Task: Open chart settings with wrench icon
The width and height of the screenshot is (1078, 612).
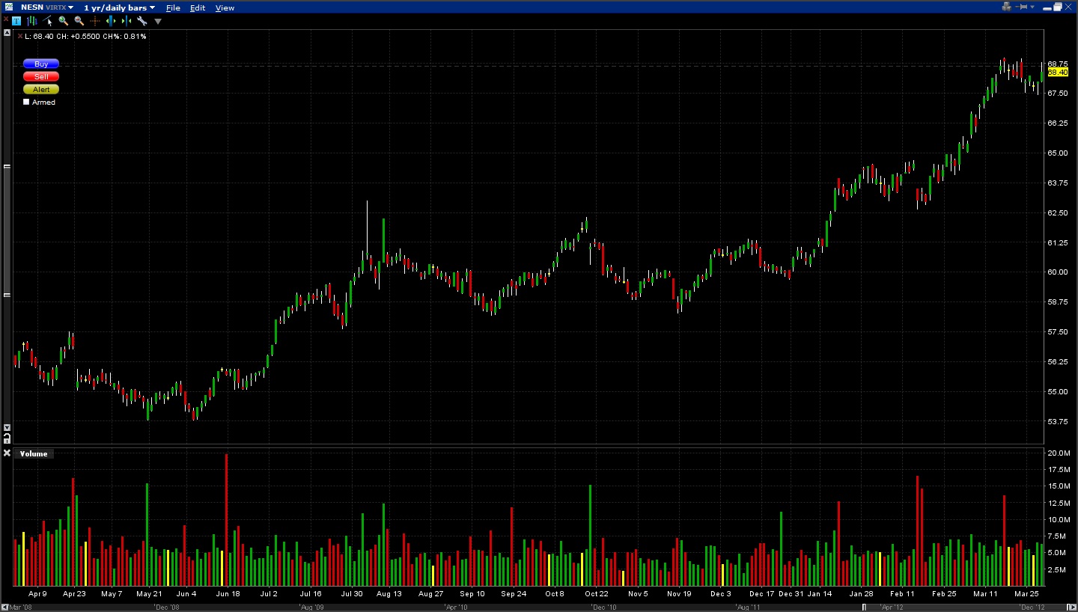Action: coord(141,21)
